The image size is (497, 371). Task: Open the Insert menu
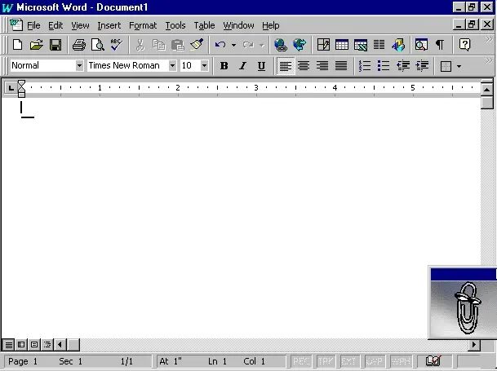tap(109, 25)
